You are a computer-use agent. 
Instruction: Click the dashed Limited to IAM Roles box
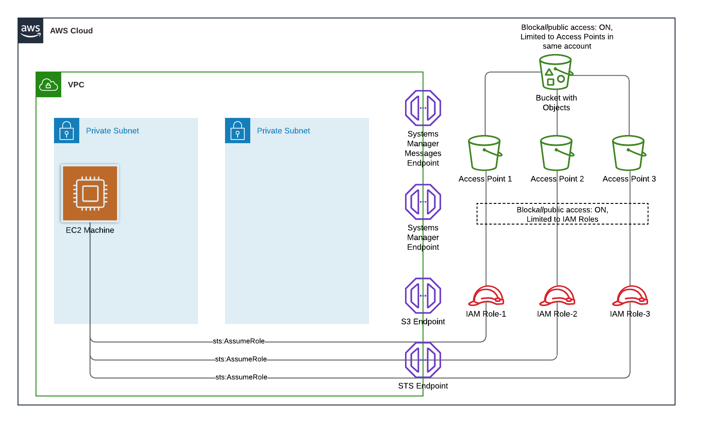click(x=562, y=214)
